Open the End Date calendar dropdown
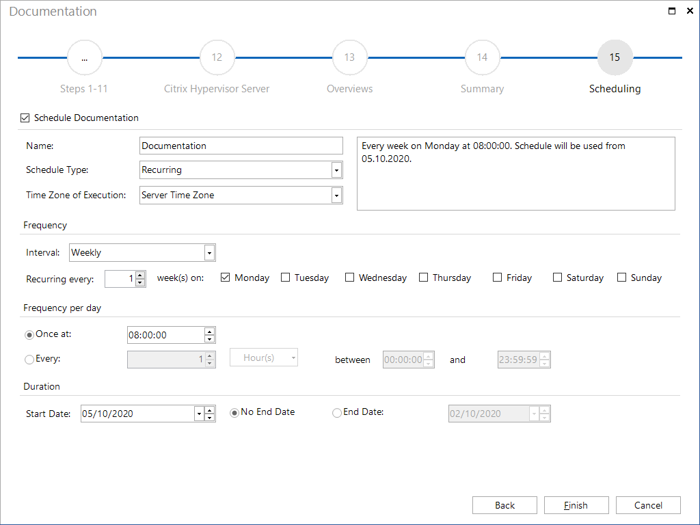This screenshot has width=700, height=525. pyautogui.click(x=534, y=414)
